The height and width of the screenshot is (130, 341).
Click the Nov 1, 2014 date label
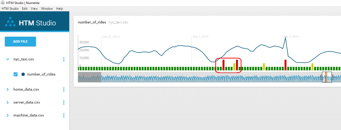click(x=201, y=36)
